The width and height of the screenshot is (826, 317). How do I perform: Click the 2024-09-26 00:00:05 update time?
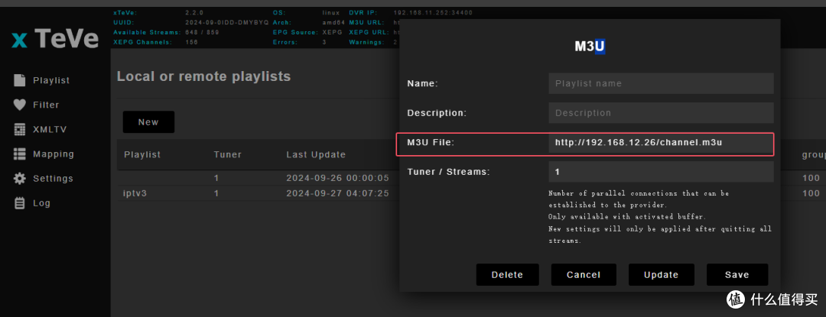coord(338,178)
